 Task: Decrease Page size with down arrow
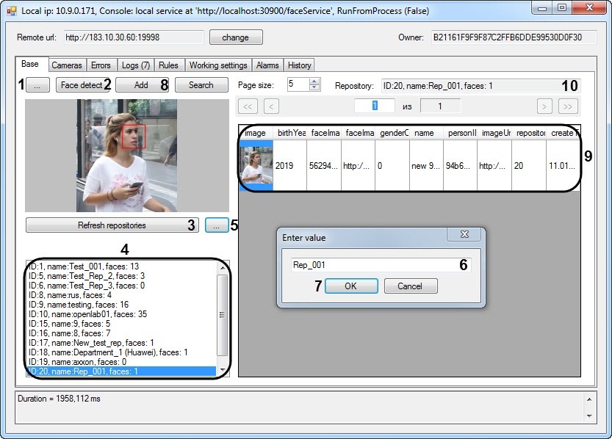(314, 87)
